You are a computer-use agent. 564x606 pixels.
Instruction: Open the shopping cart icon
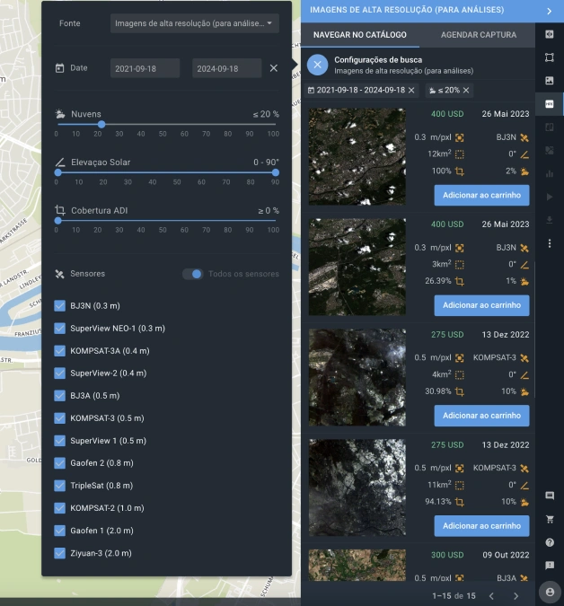click(x=550, y=519)
